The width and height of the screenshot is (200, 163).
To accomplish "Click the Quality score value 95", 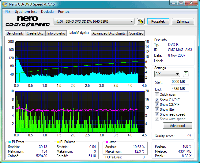I will (x=189, y=136).
